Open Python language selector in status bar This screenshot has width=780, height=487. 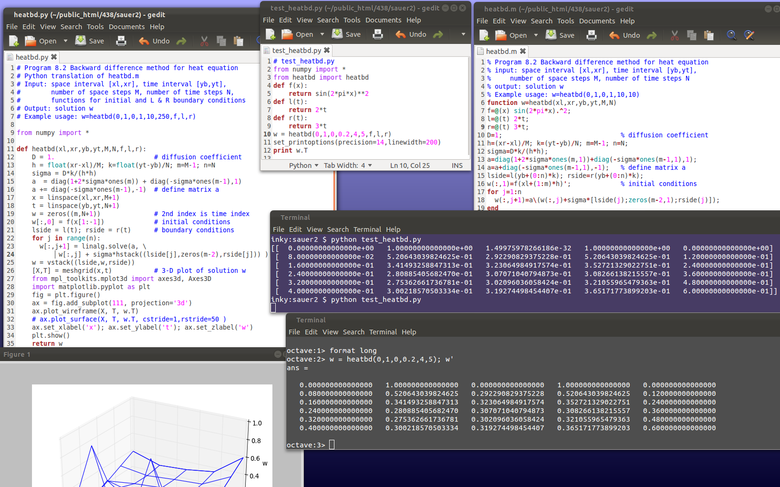[303, 166]
